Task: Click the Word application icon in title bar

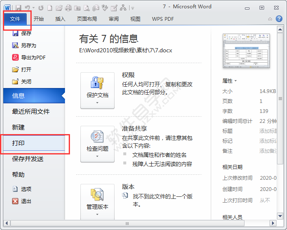Action: pos(7,8)
